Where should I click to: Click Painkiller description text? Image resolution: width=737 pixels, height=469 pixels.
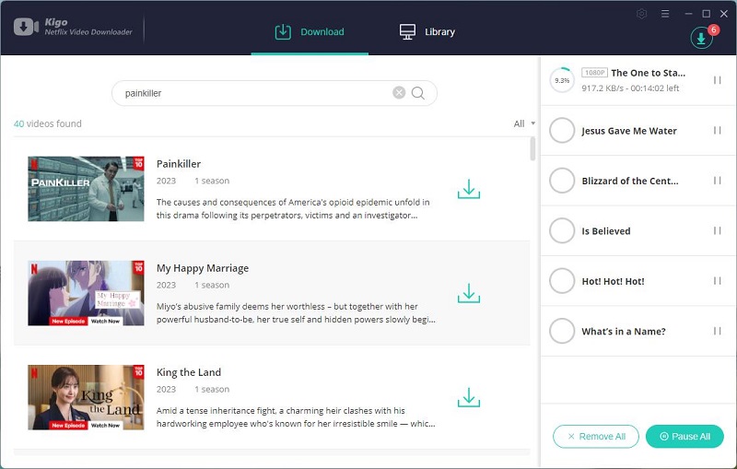click(x=293, y=208)
